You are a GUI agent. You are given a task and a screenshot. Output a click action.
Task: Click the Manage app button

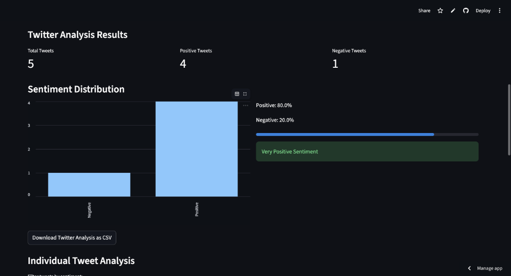(490, 268)
